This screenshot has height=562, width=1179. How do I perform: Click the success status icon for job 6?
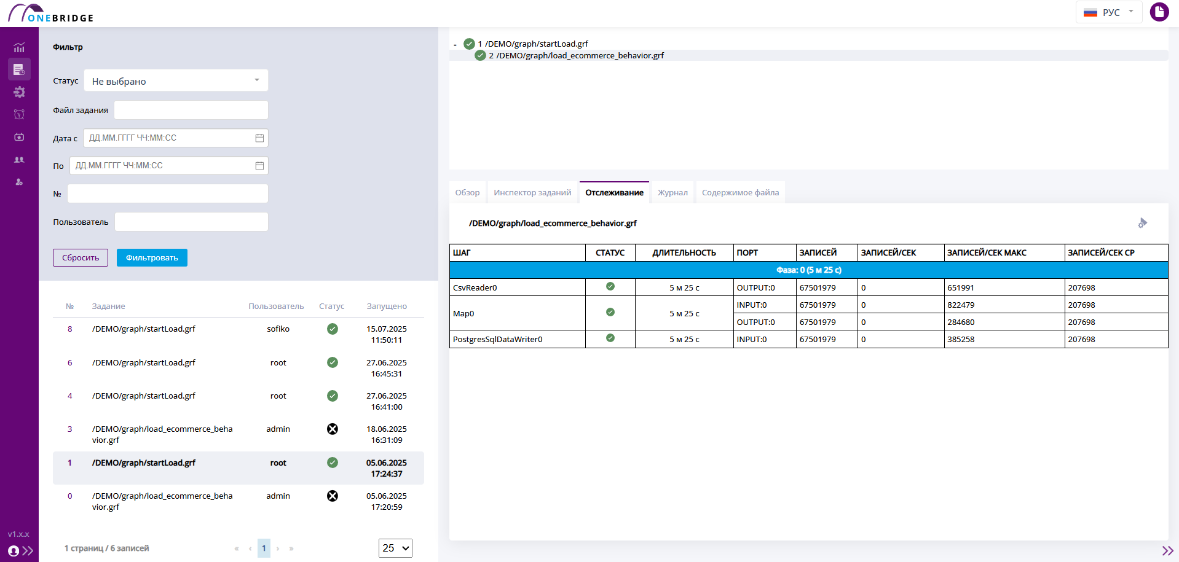(x=333, y=362)
